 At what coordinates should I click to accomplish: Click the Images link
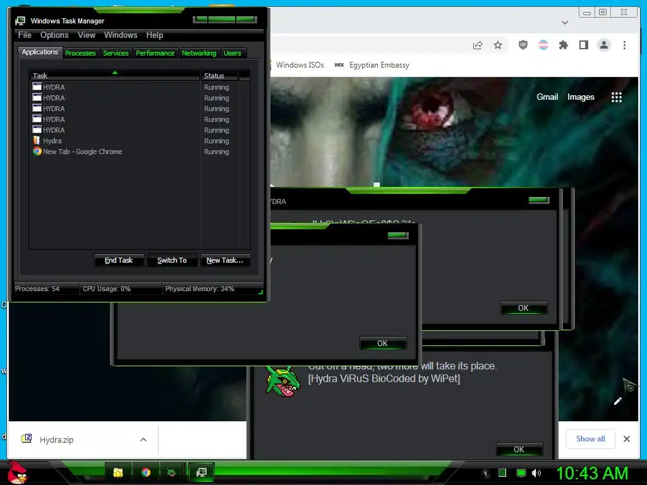[x=581, y=97]
